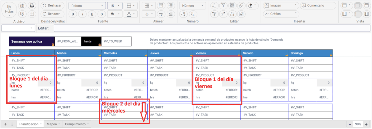Open the Imagen insert dropdown
This screenshot has height=129, width=372.
tap(281, 5)
